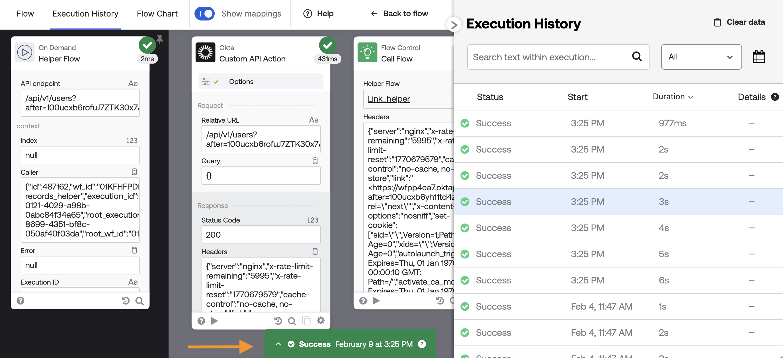This screenshot has height=358, width=783.
Task: Expand the bottom Success status bar chevron
Action: click(x=278, y=344)
